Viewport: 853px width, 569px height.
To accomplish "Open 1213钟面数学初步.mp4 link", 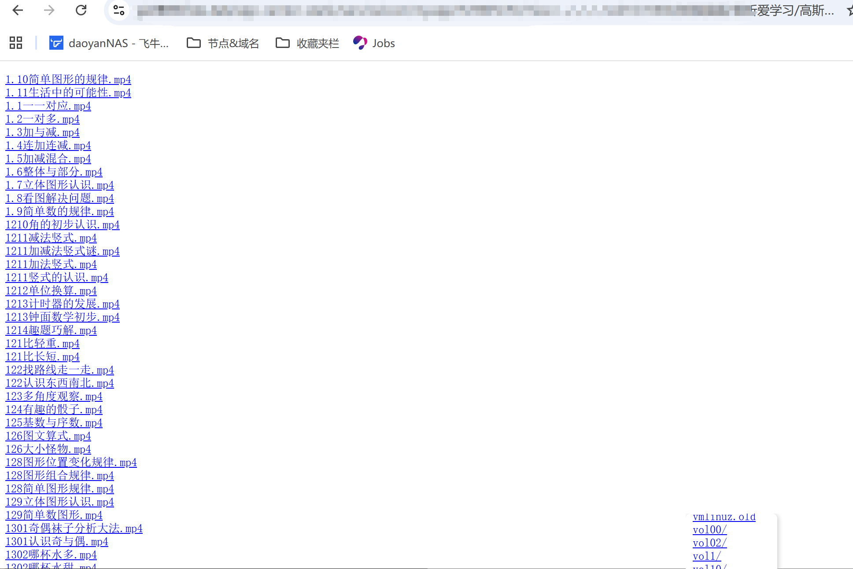I will pos(62,317).
